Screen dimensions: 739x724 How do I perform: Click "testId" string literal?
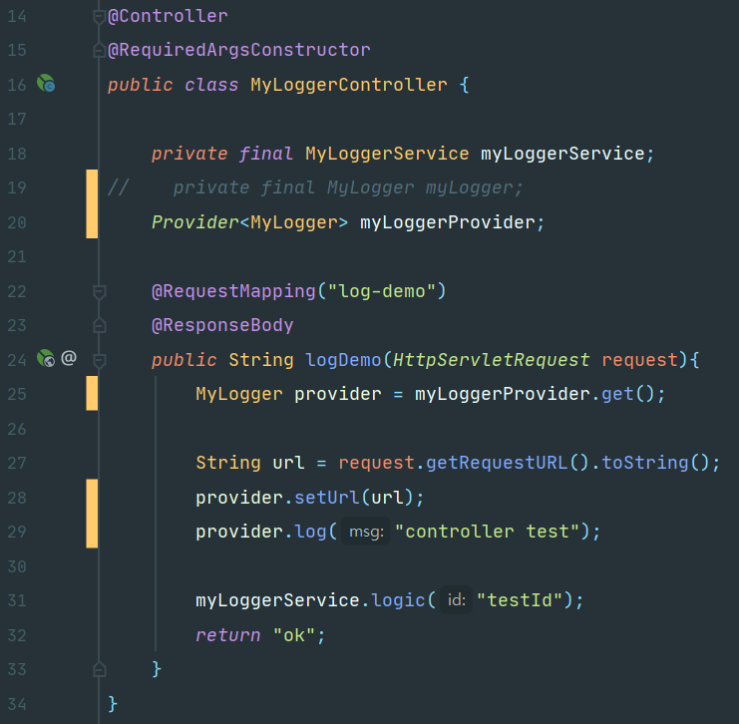coord(520,600)
